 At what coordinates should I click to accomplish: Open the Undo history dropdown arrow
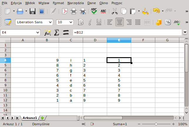163,11
